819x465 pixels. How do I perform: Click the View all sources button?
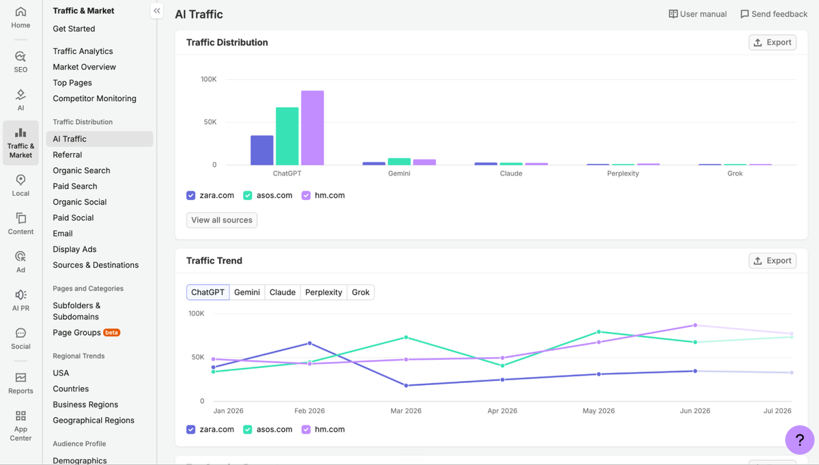click(x=222, y=220)
